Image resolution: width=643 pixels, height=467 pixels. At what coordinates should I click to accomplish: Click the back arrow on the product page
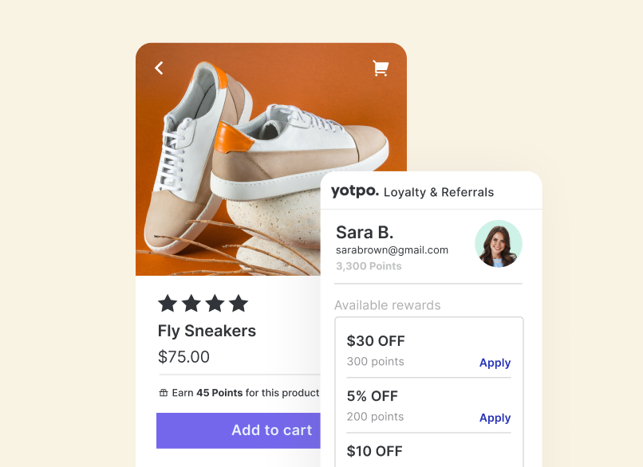(159, 68)
